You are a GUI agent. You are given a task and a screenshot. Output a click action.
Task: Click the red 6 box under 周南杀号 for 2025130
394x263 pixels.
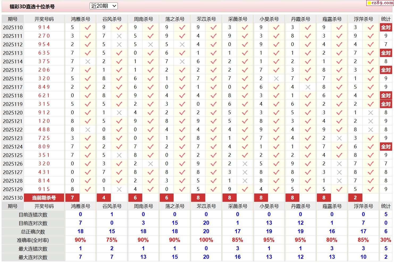pyautogui.click(x=135, y=198)
